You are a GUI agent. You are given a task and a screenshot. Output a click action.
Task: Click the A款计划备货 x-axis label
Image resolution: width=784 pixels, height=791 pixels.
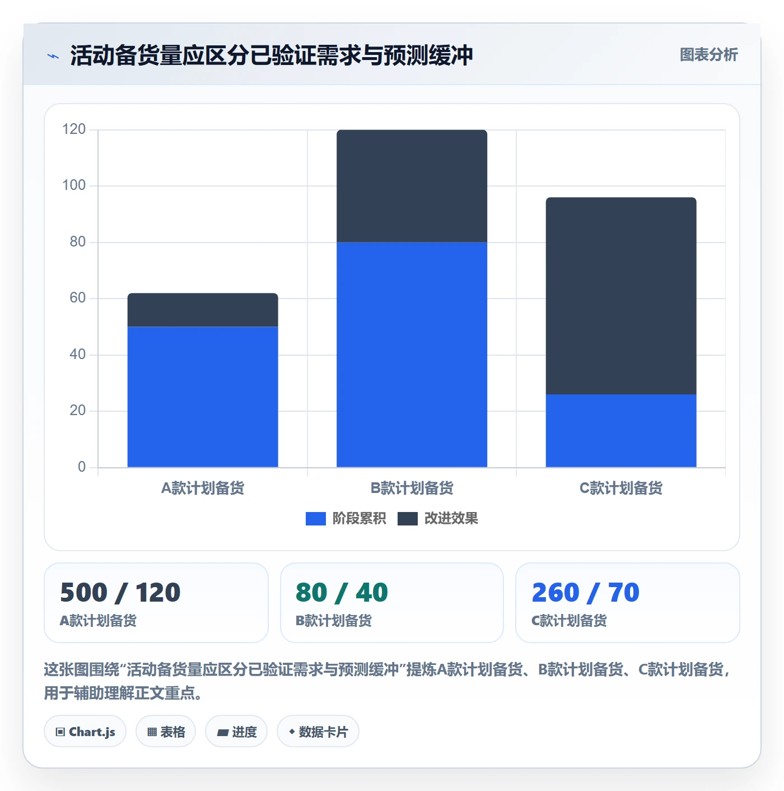(203, 488)
